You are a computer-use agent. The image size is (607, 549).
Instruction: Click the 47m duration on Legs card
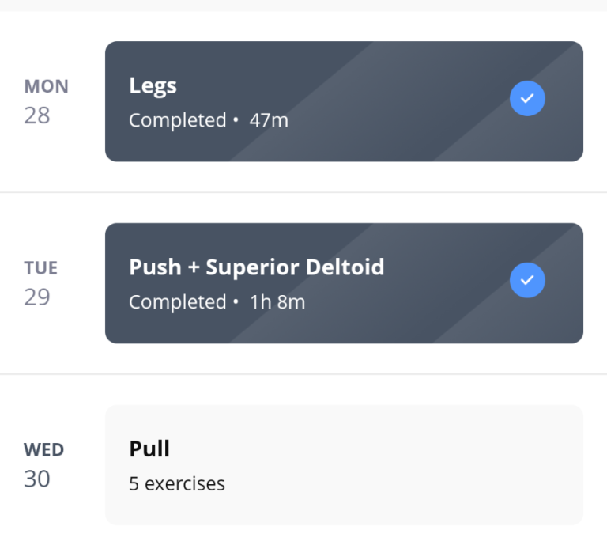(x=269, y=120)
